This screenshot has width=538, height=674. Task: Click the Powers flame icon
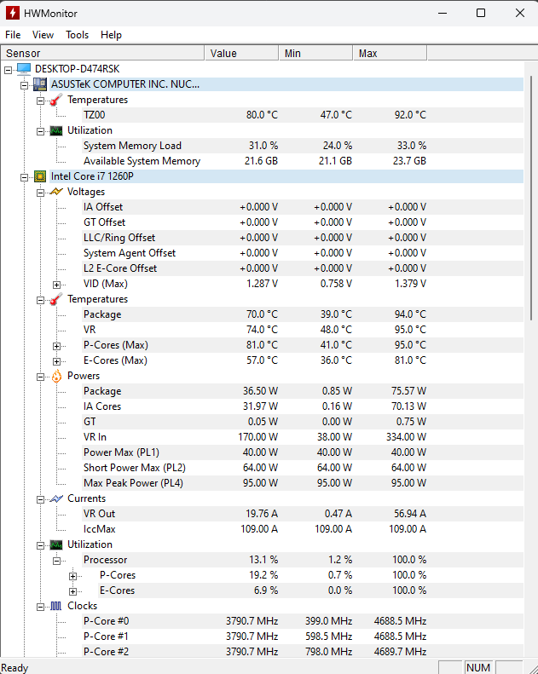56,376
